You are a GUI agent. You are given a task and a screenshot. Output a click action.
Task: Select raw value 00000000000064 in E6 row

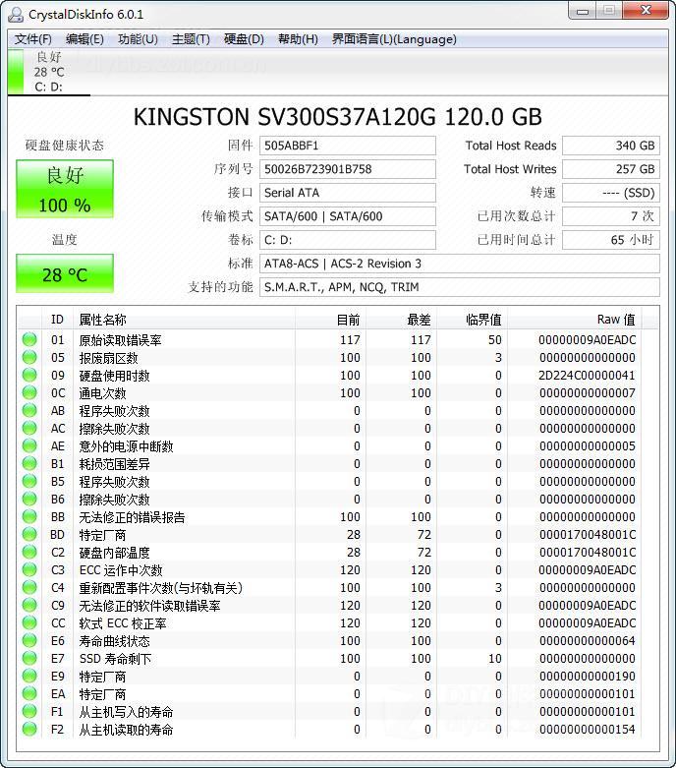click(587, 640)
